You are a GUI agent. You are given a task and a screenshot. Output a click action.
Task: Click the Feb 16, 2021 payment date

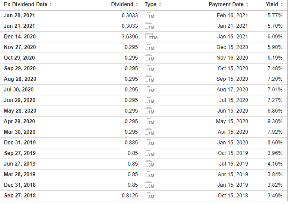point(232,15)
